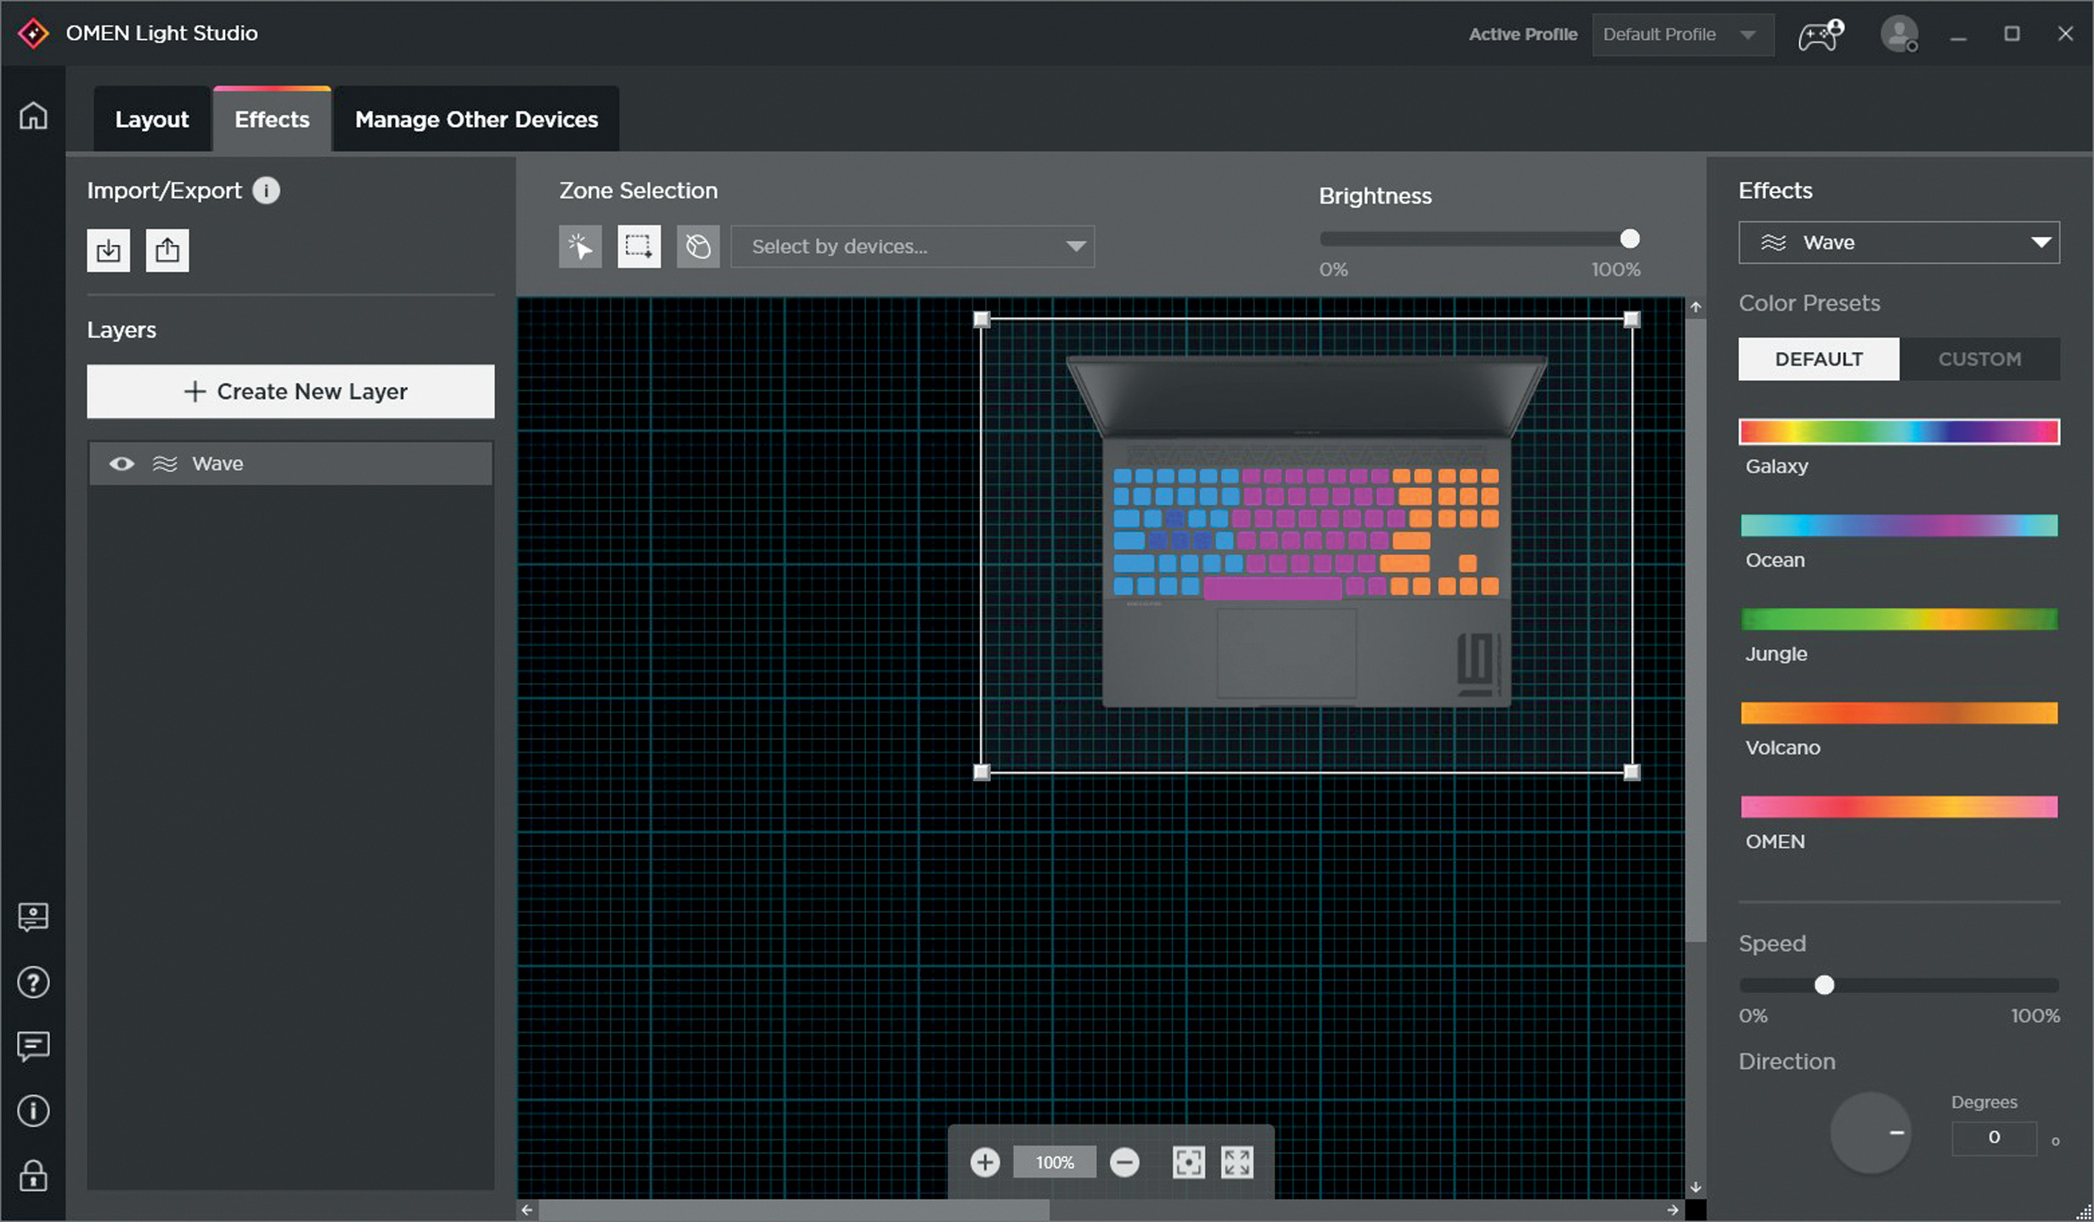The image size is (2094, 1222).
Task: Choose the Galaxy color preset
Action: click(1899, 432)
